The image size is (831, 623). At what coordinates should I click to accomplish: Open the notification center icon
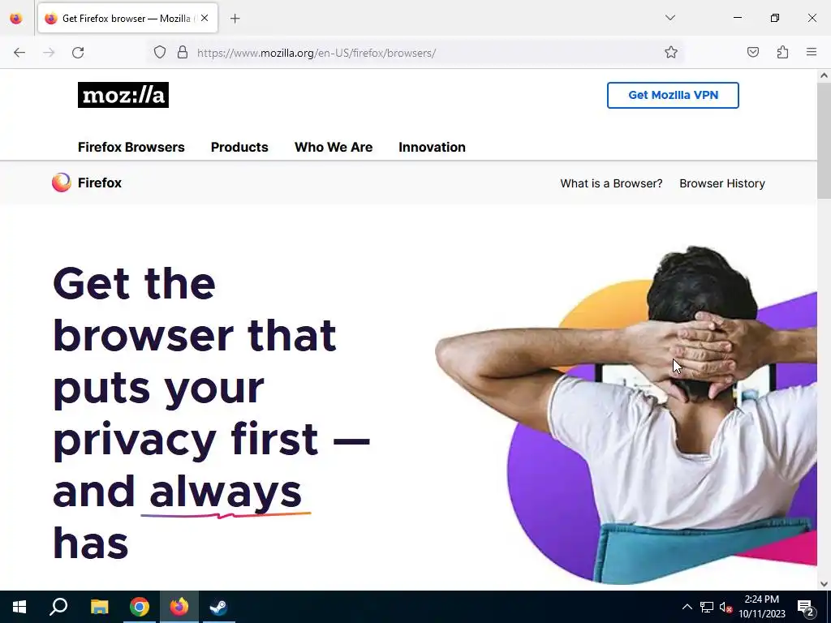806,607
